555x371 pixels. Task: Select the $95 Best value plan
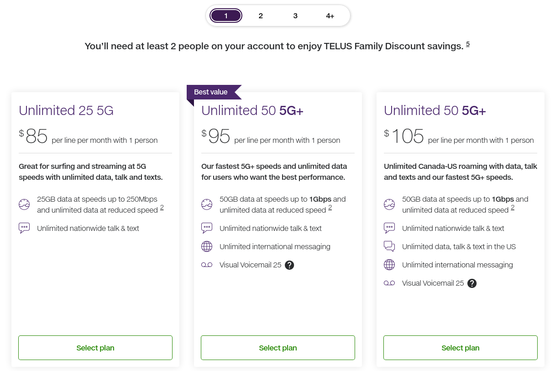[x=278, y=348]
